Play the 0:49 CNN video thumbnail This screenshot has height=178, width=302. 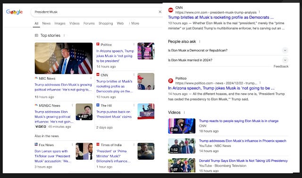(x=182, y=126)
